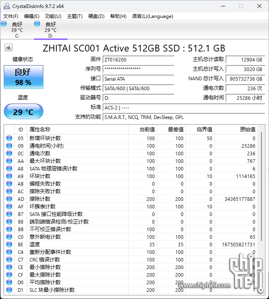The height and width of the screenshot is (299, 269).
Task: Click the status dot for B7 SATA 接口性能降级计数
Action: pyautogui.click(x=9, y=214)
